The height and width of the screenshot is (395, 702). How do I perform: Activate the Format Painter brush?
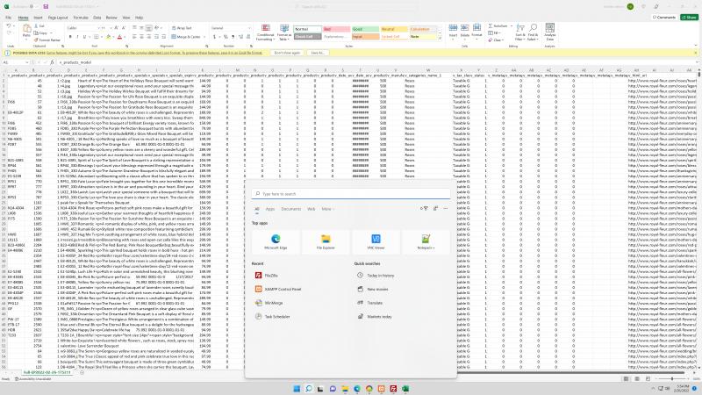[x=47, y=39]
